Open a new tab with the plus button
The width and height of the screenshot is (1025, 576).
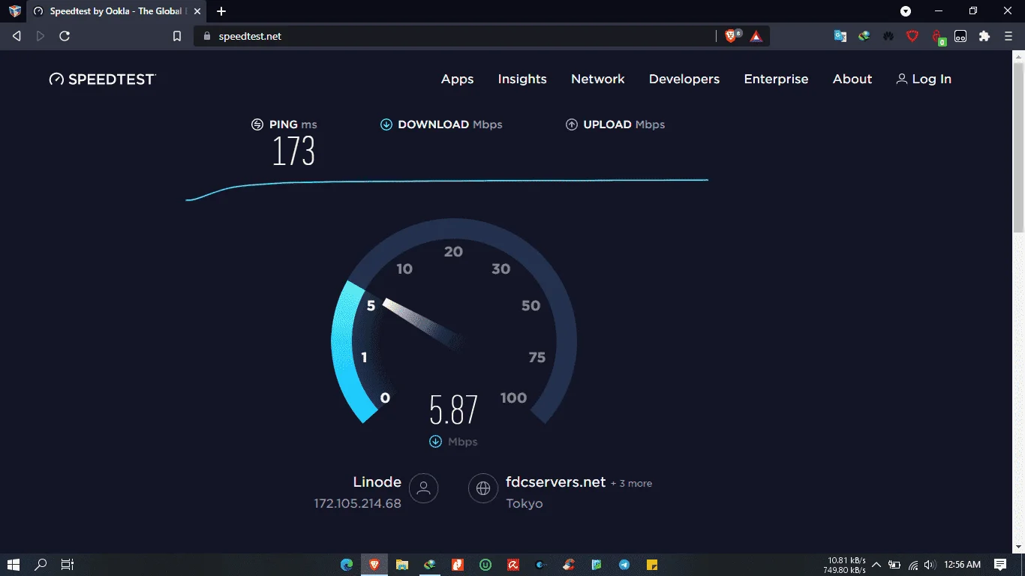click(221, 11)
